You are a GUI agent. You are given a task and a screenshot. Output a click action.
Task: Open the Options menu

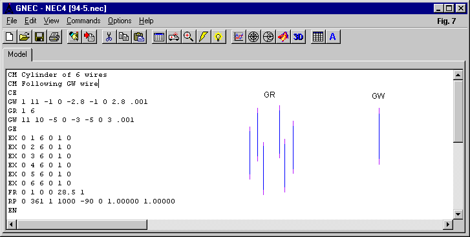(x=120, y=21)
